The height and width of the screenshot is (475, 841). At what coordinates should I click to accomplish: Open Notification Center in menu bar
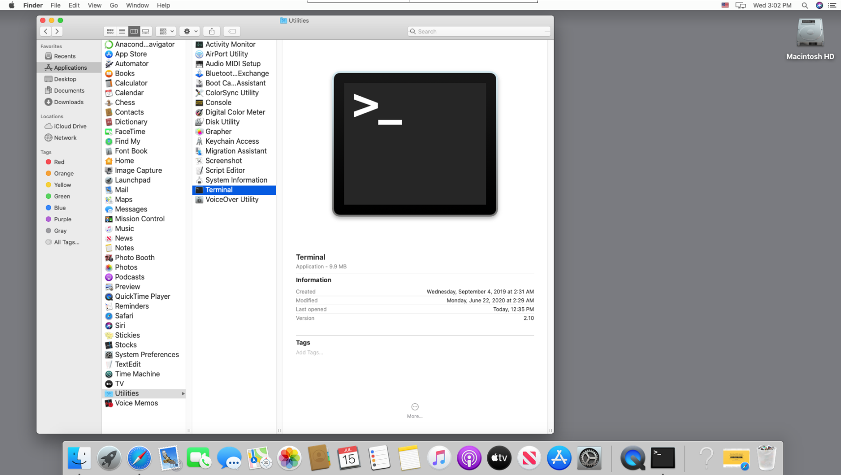pos(832,5)
